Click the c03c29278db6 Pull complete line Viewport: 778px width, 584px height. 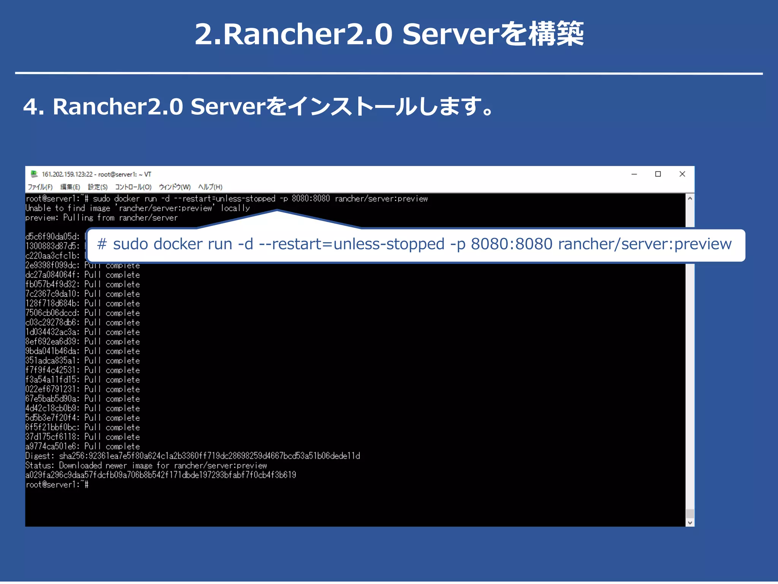(x=82, y=322)
